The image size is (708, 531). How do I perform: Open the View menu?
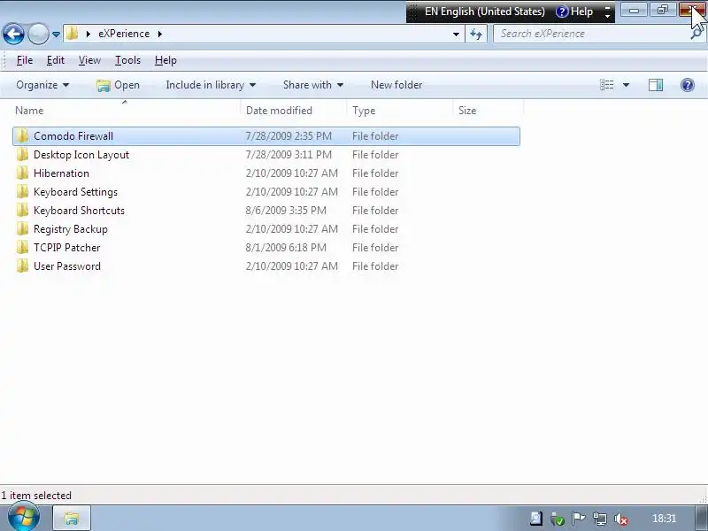tap(89, 60)
